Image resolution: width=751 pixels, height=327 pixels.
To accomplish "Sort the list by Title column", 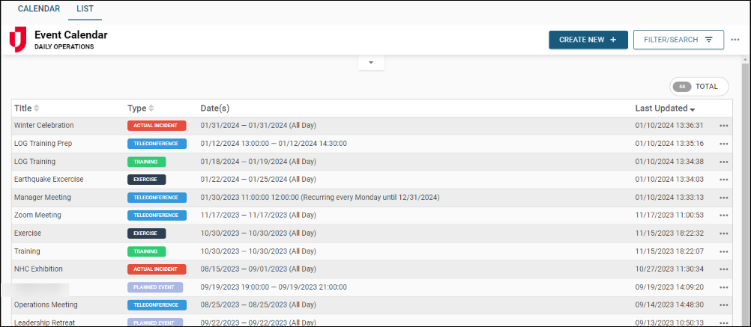I will (x=26, y=109).
